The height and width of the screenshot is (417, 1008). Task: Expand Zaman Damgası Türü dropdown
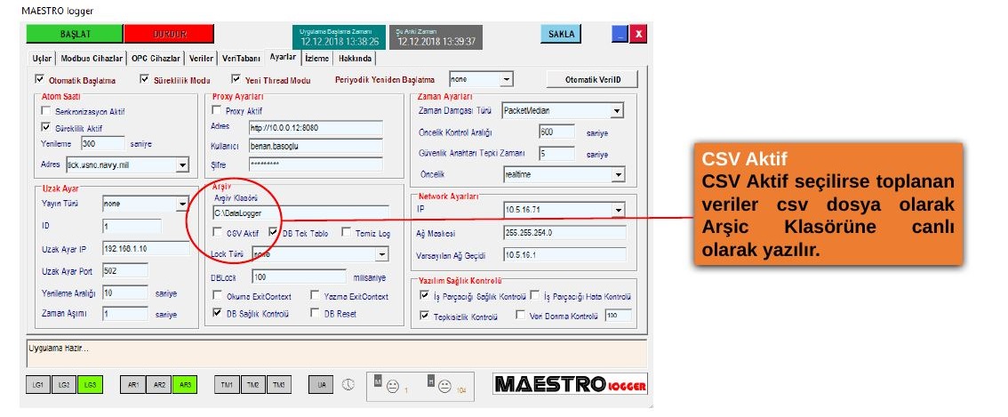click(x=617, y=110)
